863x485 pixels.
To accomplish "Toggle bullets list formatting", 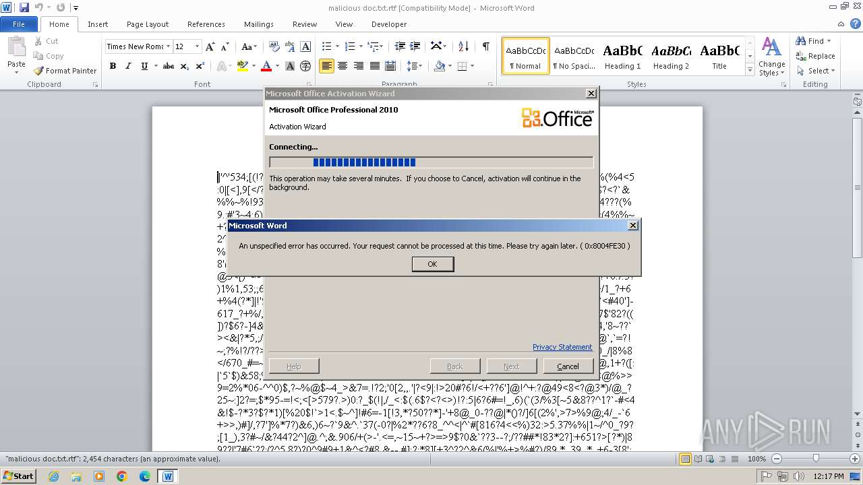I will (x=326, y=46).
